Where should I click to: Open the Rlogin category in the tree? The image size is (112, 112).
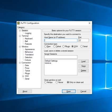tap(27, 73)
